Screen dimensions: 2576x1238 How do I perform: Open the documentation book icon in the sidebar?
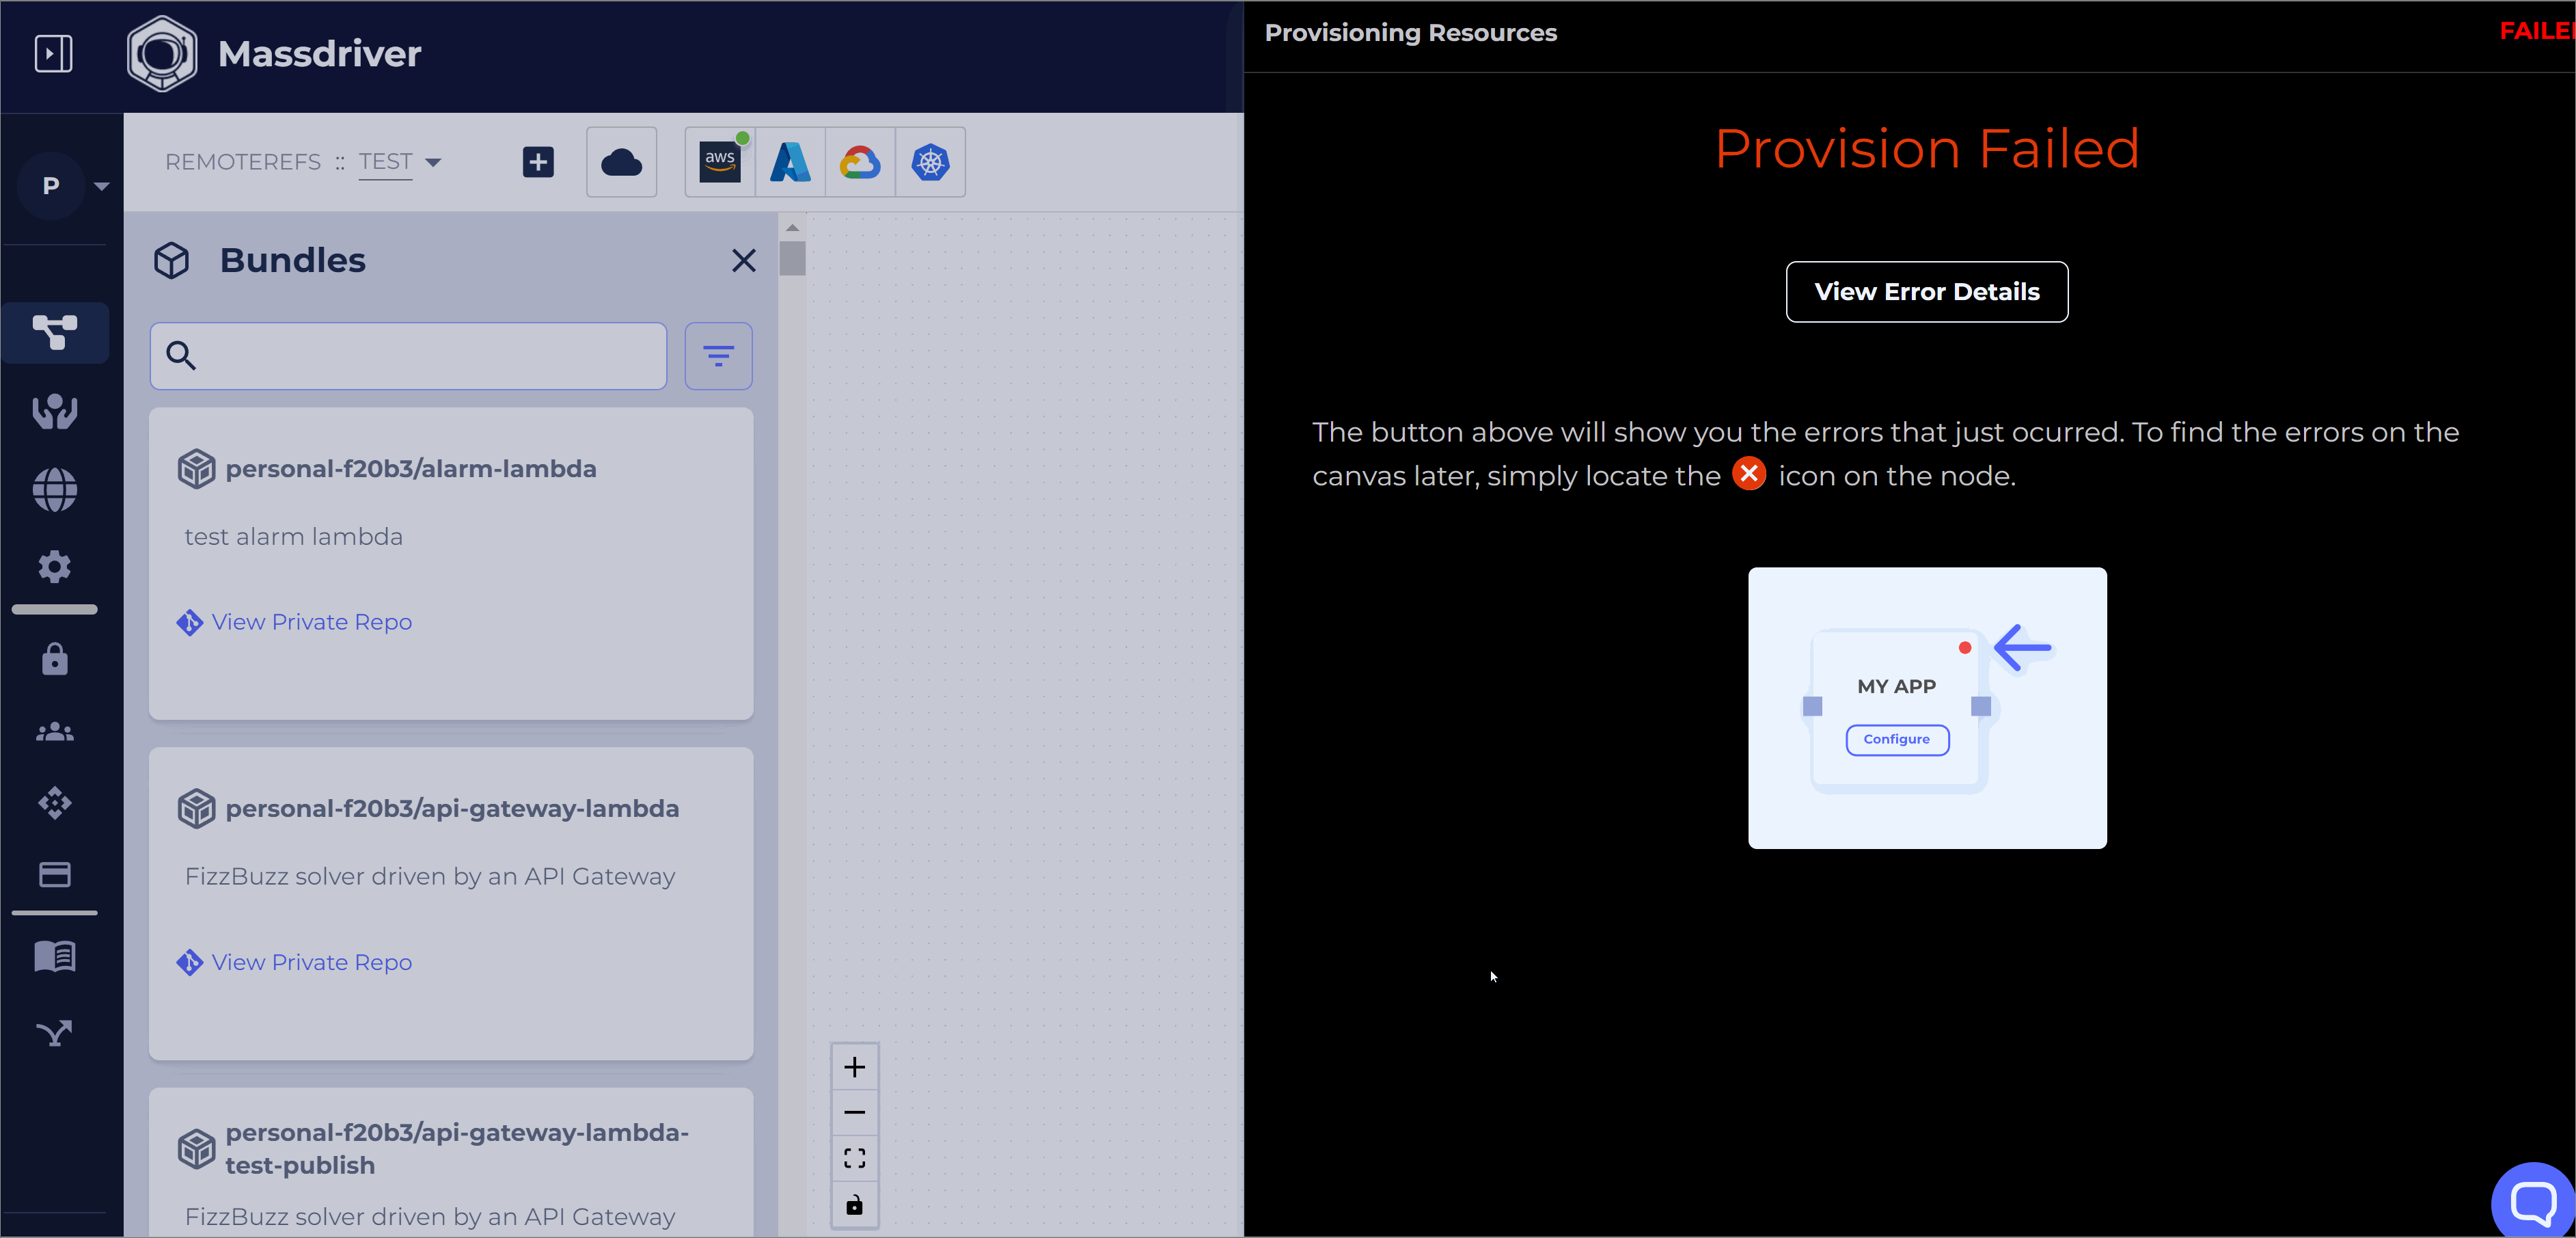(x=54, y=956)
